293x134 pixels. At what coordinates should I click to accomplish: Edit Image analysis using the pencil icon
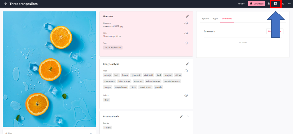pyautogui.click(x=187, y=64)
